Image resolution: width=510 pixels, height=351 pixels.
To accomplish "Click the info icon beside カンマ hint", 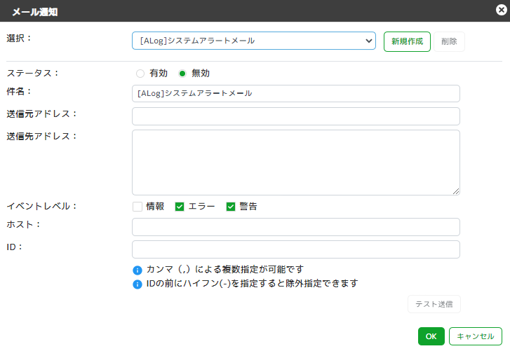I will click(x=137, y=270).
